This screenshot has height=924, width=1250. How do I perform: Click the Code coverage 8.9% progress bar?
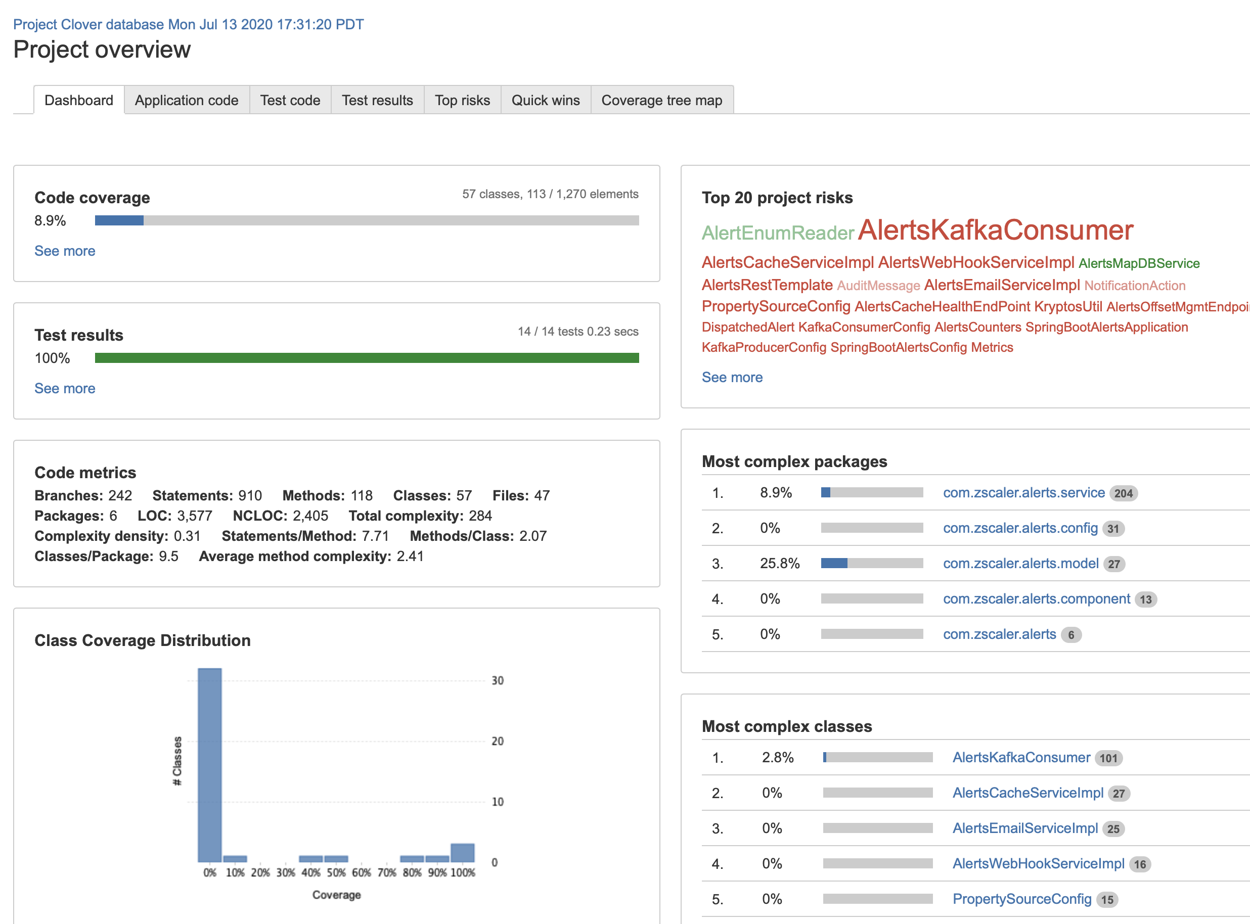click(x=367, y=220)
